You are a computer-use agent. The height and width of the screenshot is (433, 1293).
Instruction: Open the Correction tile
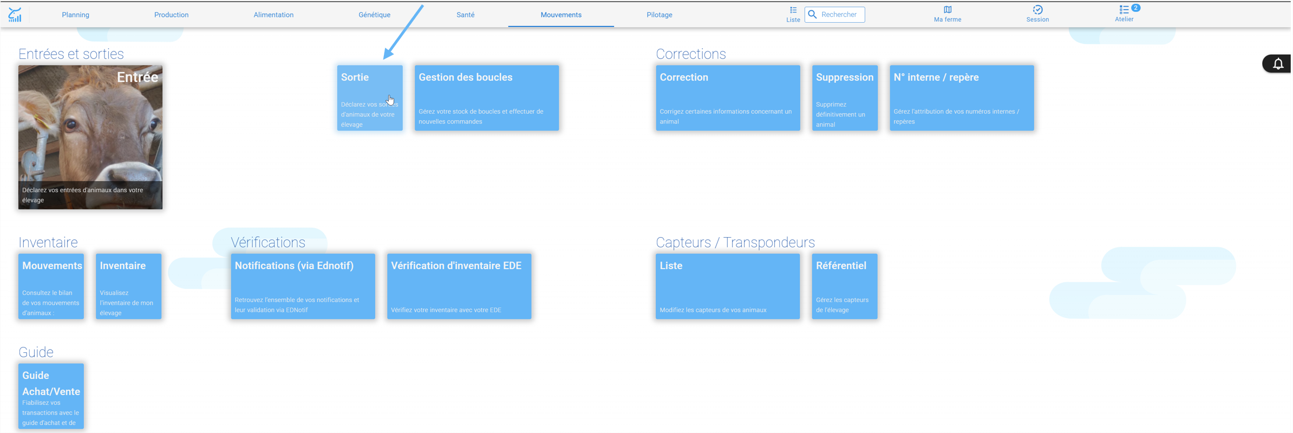(728, 98)
